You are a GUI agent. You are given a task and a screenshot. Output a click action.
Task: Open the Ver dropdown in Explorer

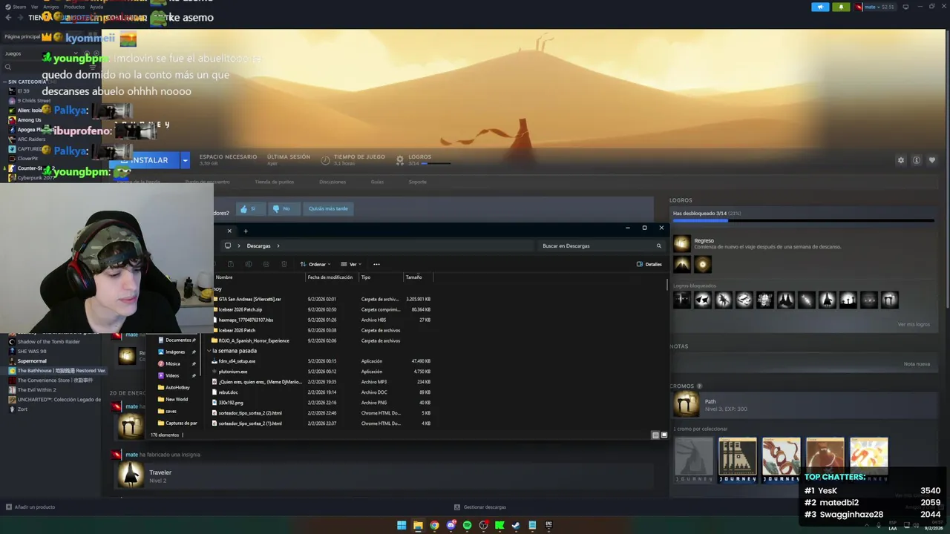pyautogui.click(x=351, y=264)
